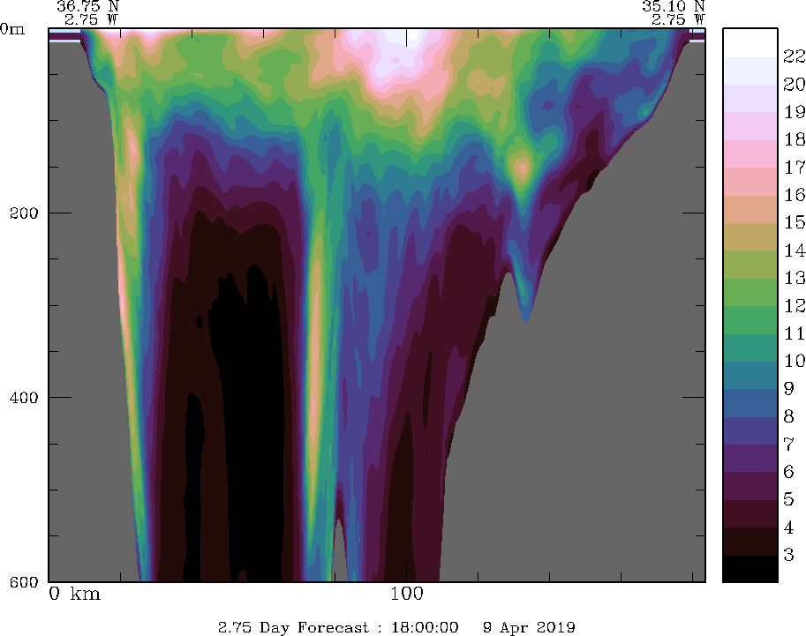Click the 100 distance axis label
Image resolution: width=806 pixels, height=636 pixels.
click(x=407, y=595)
